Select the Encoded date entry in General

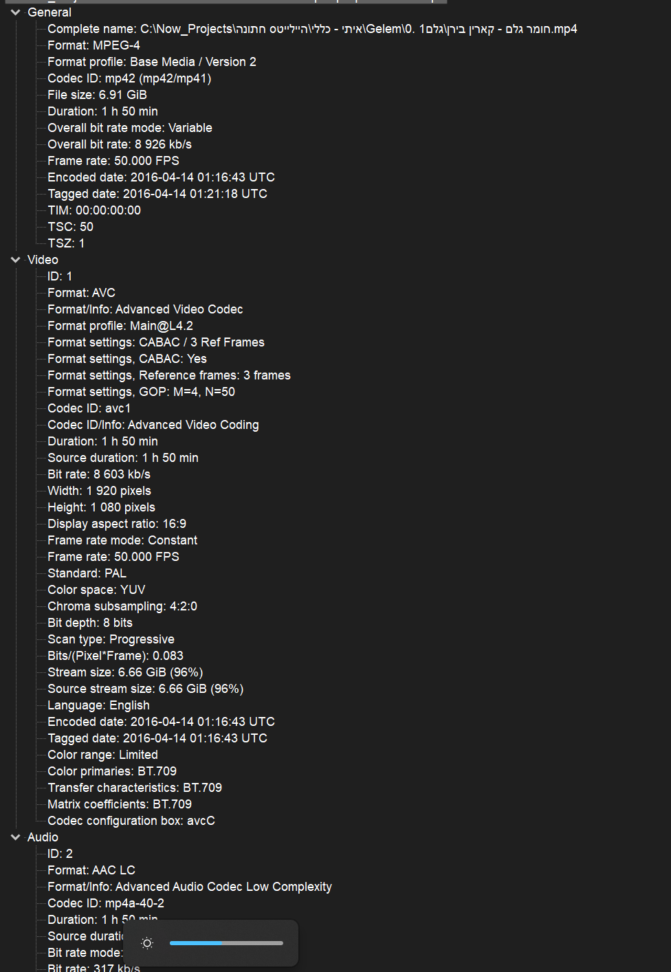tap(161, 177)
